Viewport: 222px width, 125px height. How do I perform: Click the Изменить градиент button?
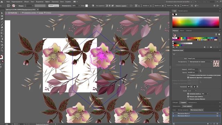click(x=121, y=6)
